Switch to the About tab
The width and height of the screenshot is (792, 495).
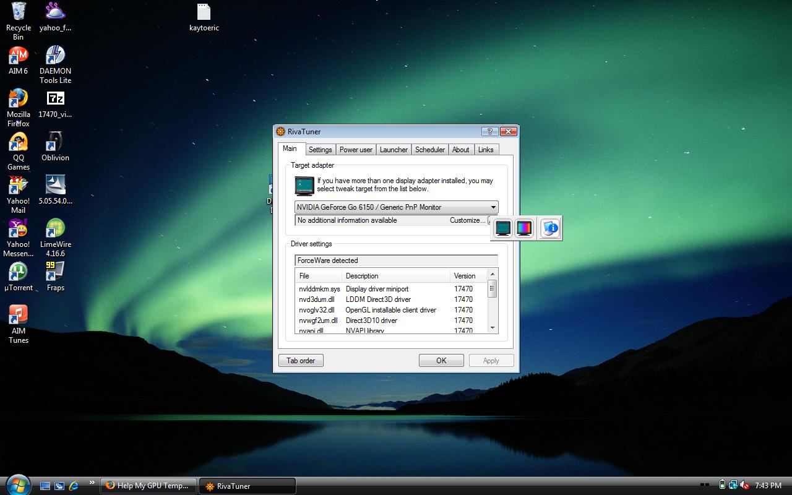460,150
